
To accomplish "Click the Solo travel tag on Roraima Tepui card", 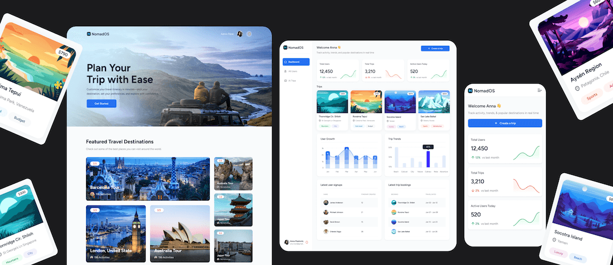I will point(359,126).
